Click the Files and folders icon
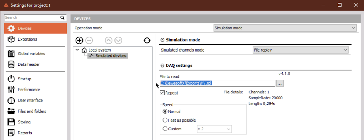Screen dimensions: 364x140 [11, 111]
